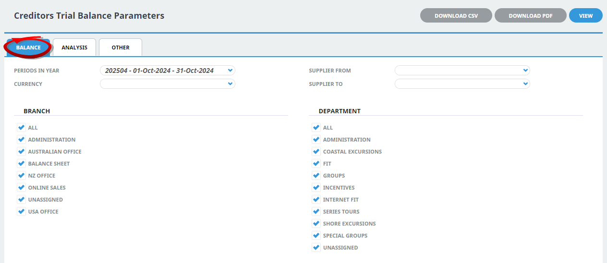
Task: Toggle the USA Office checkbox
Action: pyautogui.click(x=21, y=212)
